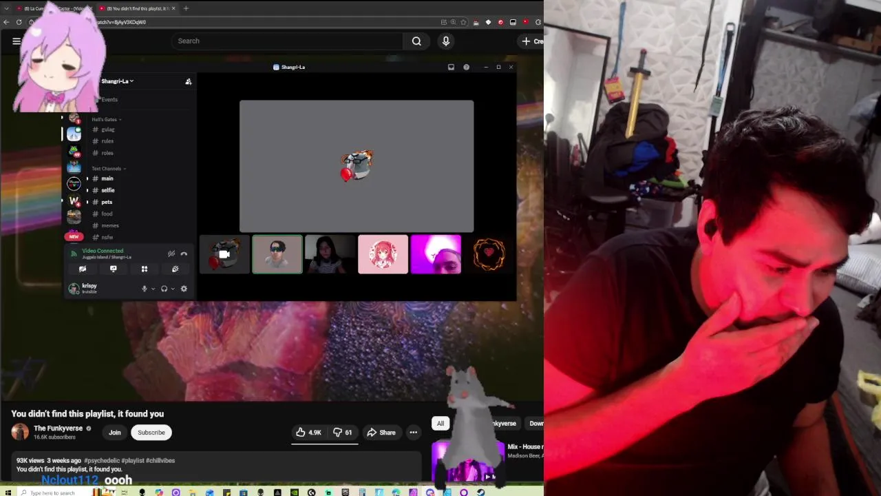Select the sunglasses man video tile
This screenshot has height=496, width=881.
click(x=277, y=254)
